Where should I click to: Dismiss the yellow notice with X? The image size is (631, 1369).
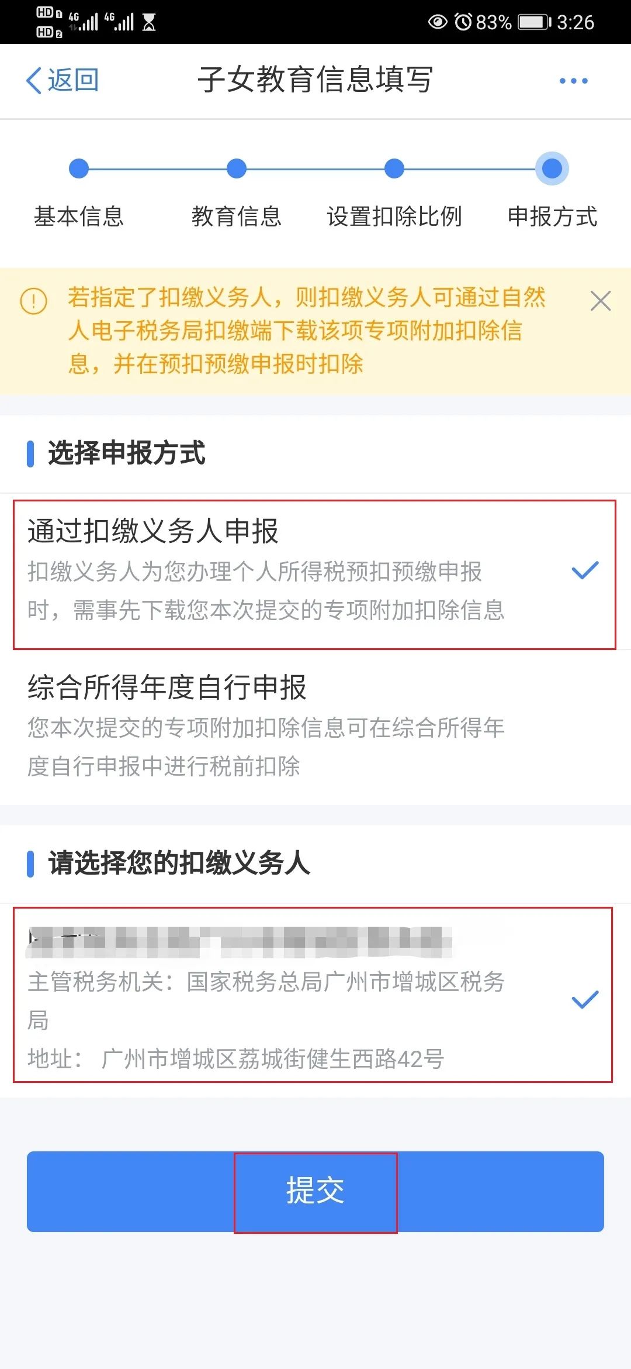[600, 301]
